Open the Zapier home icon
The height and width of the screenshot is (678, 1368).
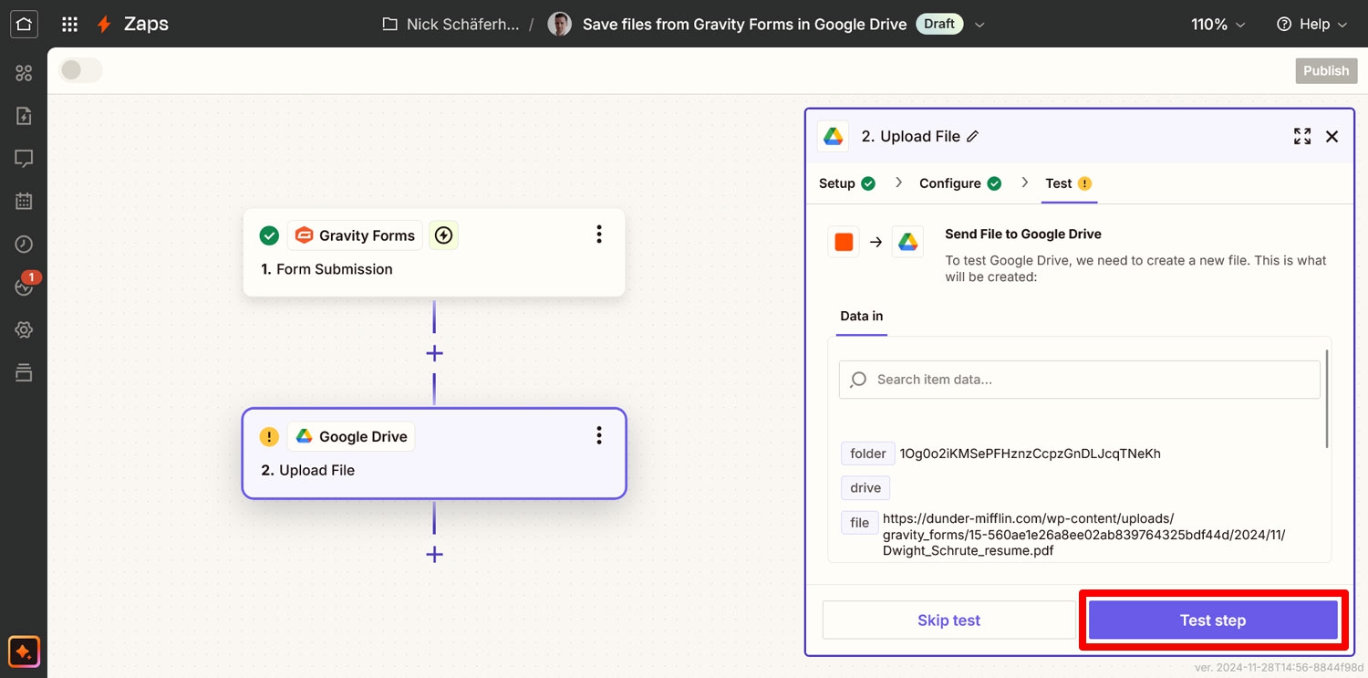click(24, 24)
